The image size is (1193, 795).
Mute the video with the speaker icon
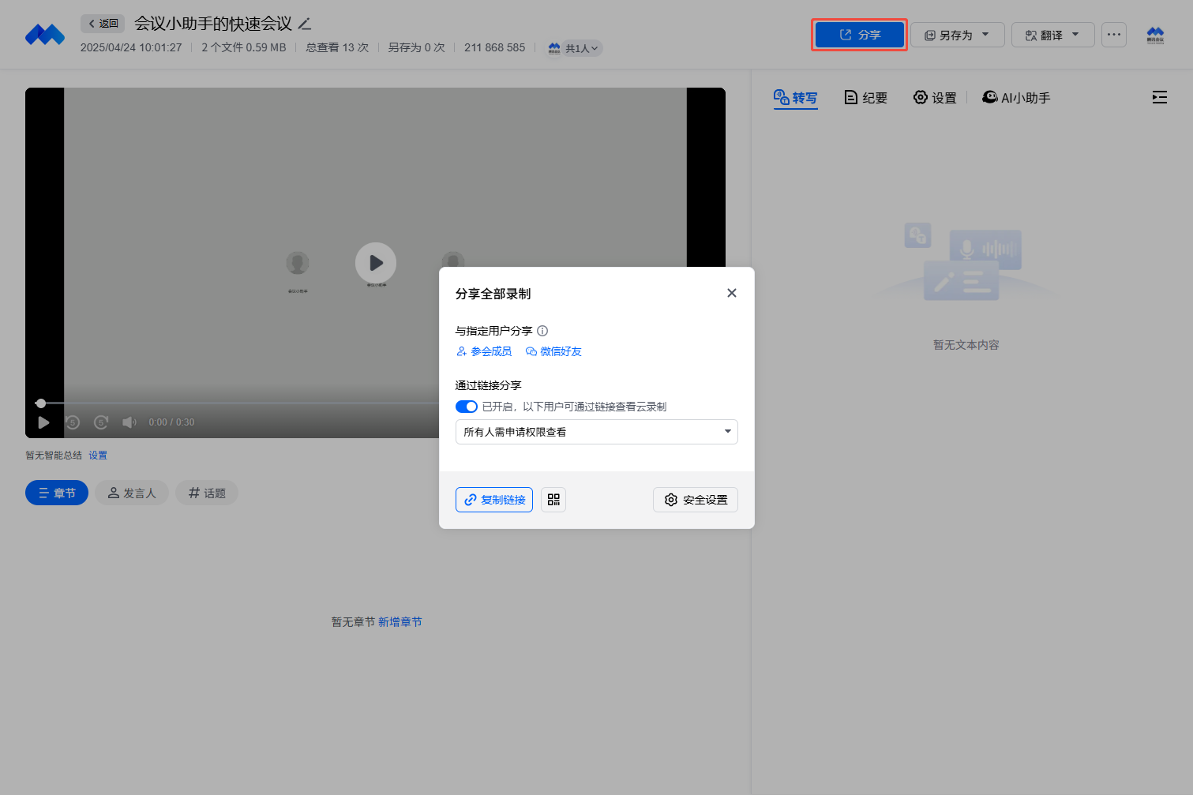coord(129,422)
